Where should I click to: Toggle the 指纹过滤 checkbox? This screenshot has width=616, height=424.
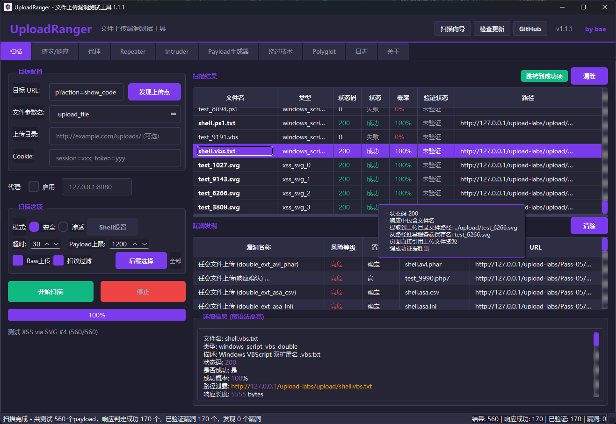(58, 260)
